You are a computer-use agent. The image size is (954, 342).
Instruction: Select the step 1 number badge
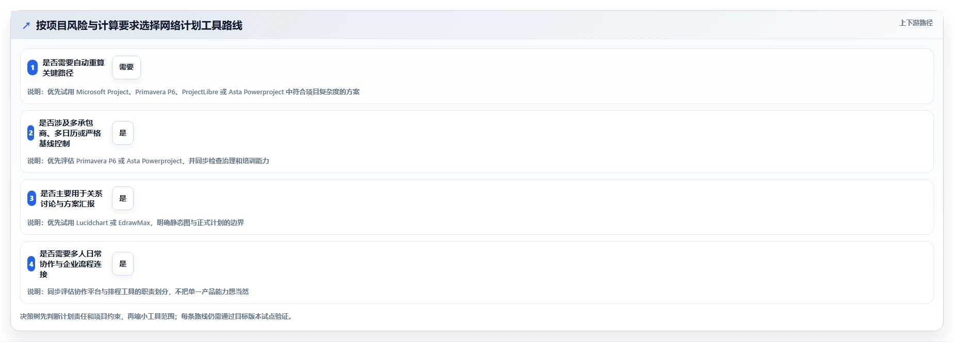(x=33, y=67)
